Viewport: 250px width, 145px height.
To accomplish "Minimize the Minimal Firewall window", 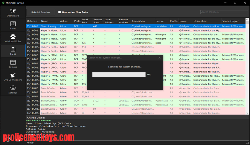I will pos(225,3).
